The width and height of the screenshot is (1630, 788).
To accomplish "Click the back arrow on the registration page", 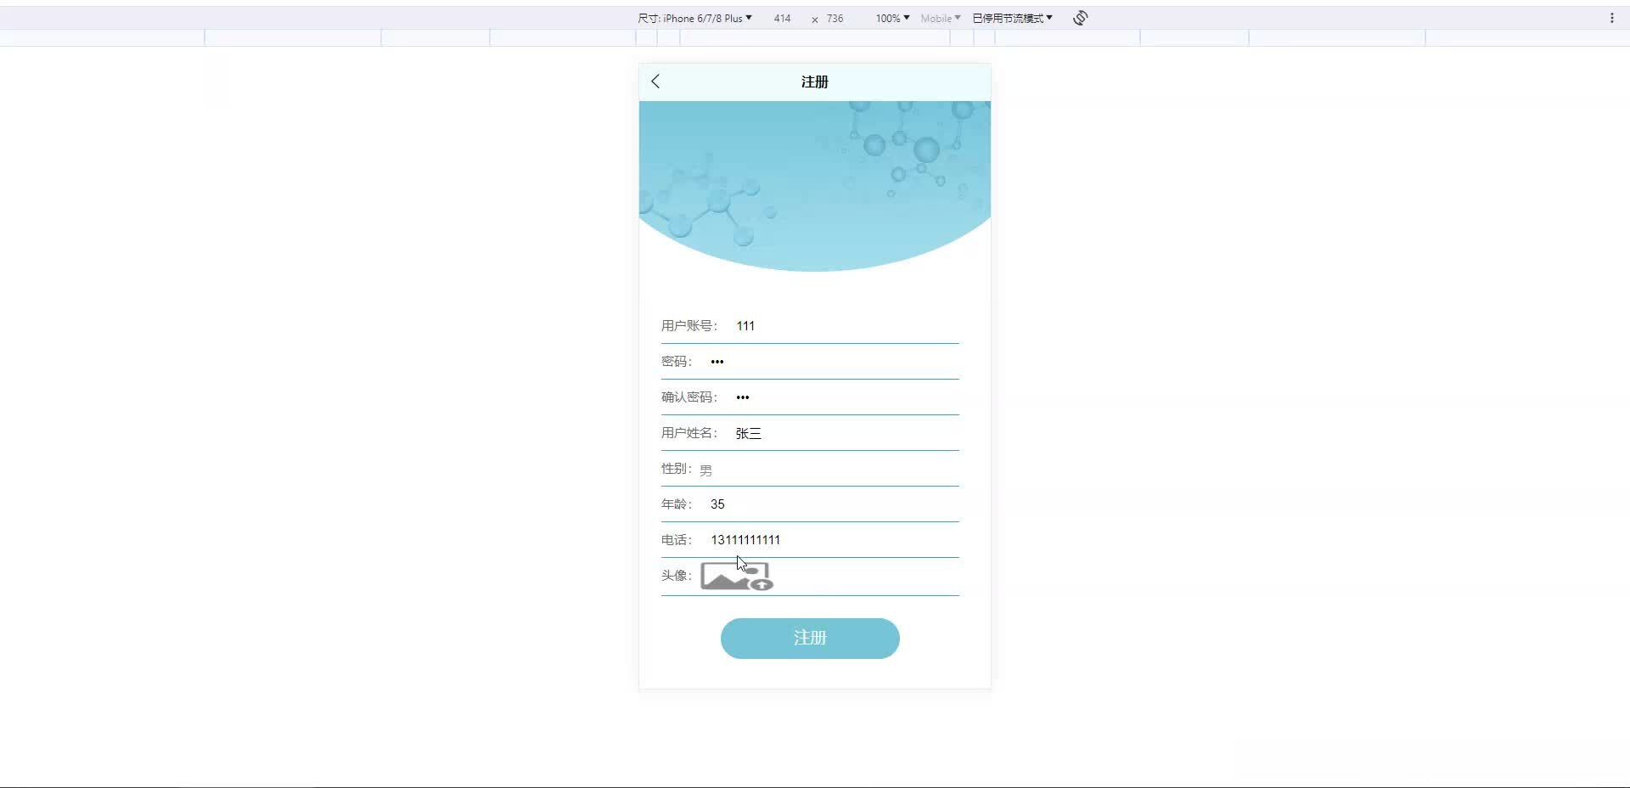I will tap(655, 81).
